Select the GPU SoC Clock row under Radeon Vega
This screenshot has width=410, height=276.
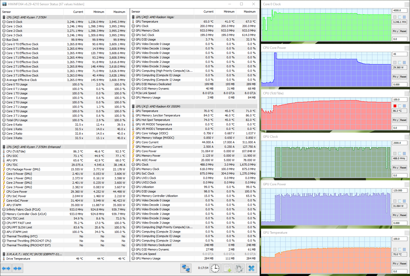(x=194, y=35)
